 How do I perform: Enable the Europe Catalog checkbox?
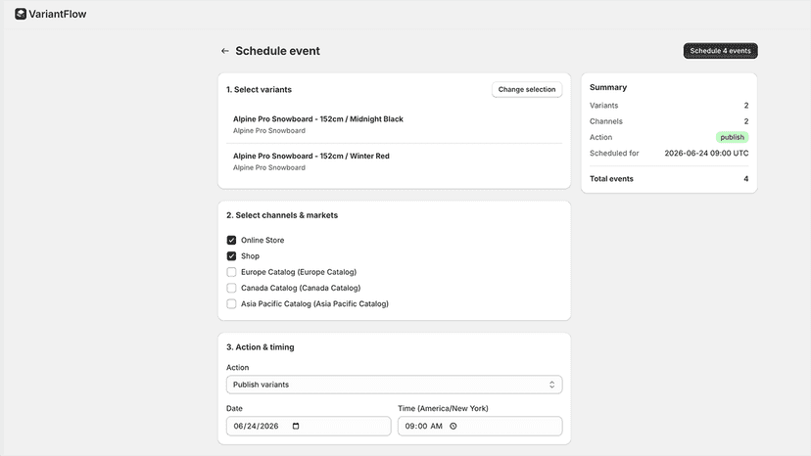tap(231, 272)
